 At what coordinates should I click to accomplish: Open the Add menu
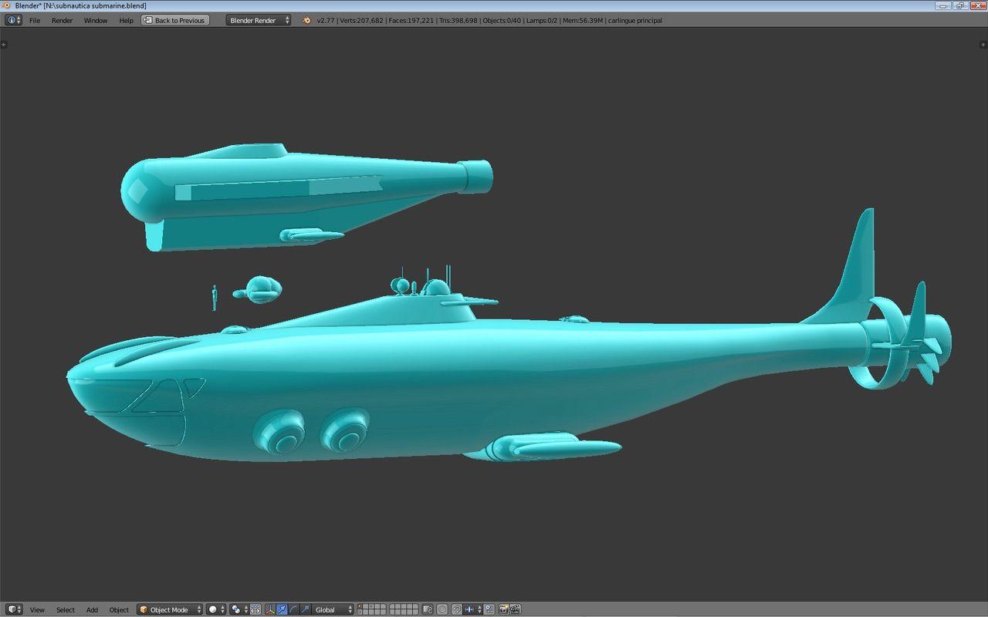pos(92,610)
